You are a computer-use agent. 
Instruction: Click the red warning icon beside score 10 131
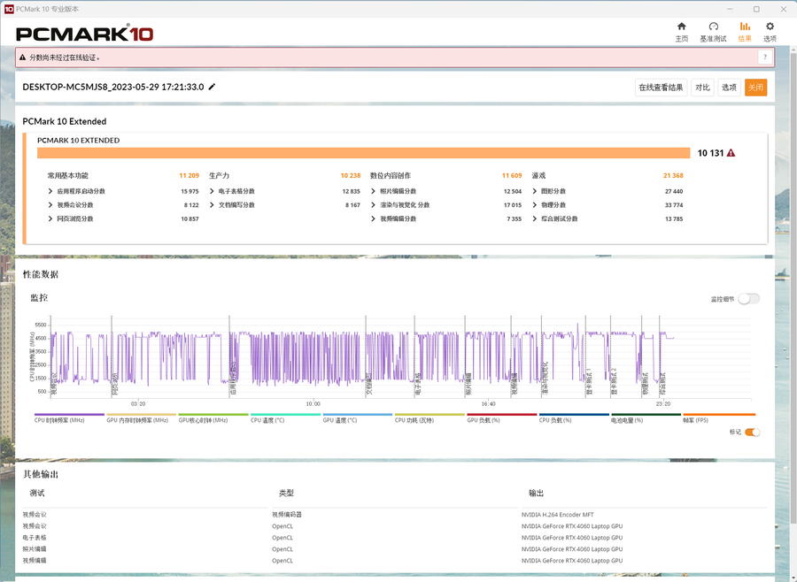731,153
